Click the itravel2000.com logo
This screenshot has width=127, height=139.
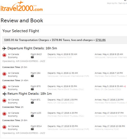click(x=22, y=6)
